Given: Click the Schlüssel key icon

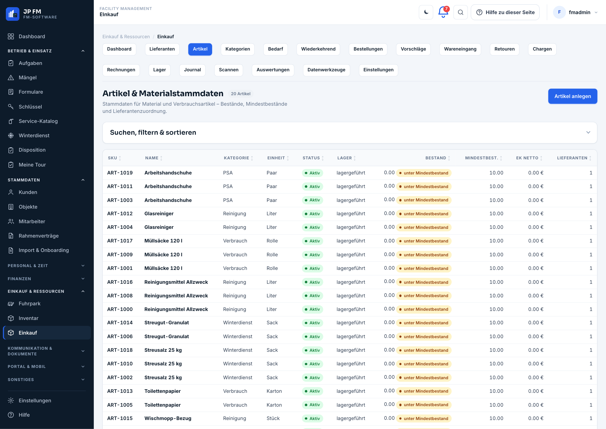Looking at the screenshot, I should 11,107.
